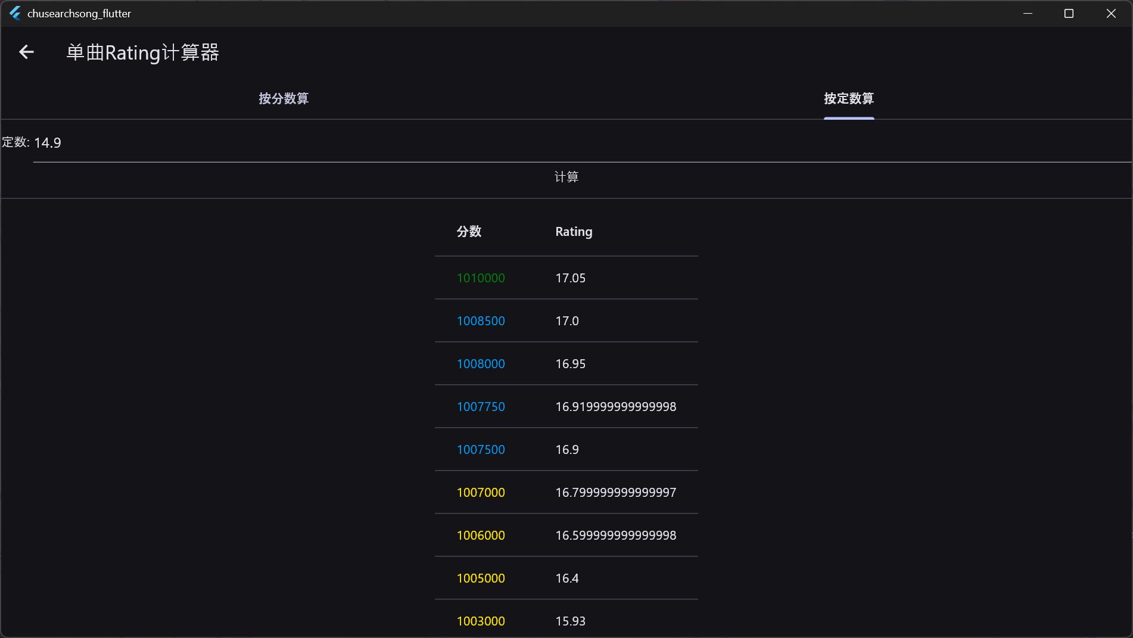This screenshot has height=638, width=1133.
Task: Click the rating value 17.0
Action: [x=566, y=321]
